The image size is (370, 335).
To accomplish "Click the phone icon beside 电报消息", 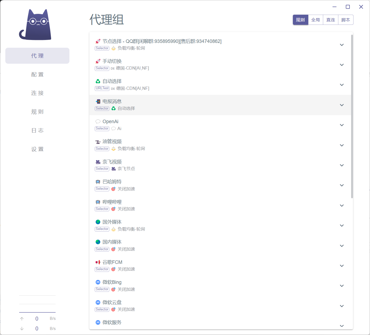I will coord(98,102).
